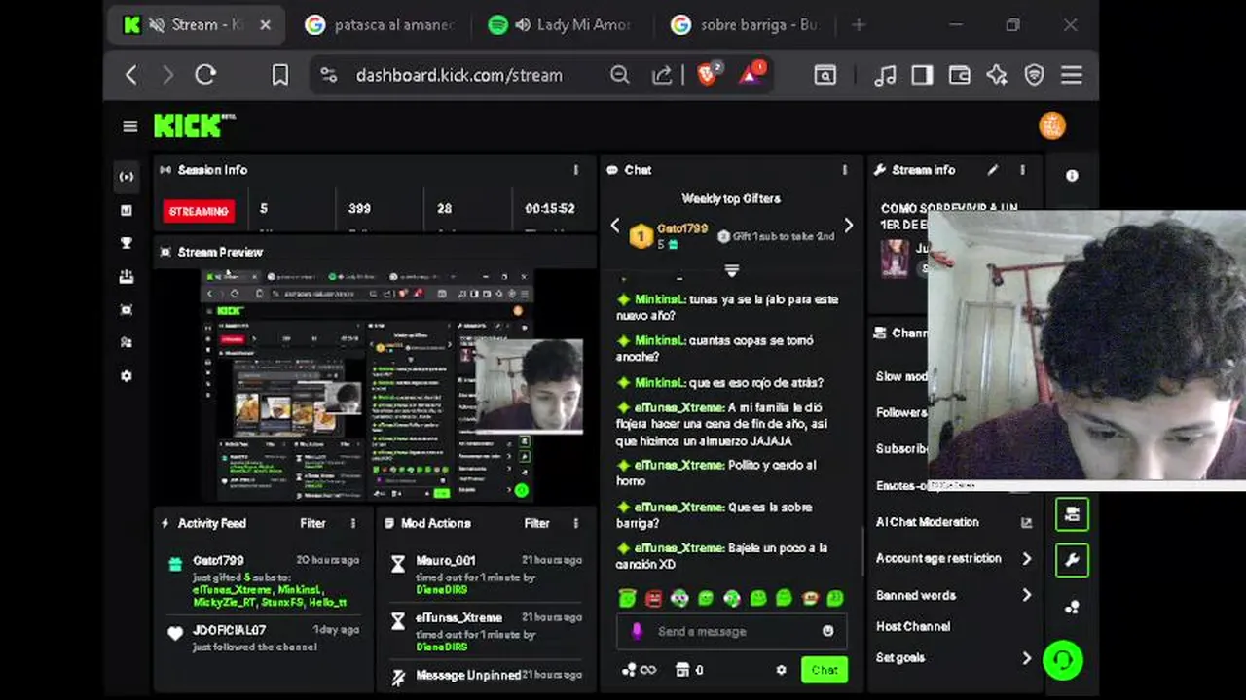Open the Settings gear in Kick left sidebar
This screenshot has height=700, width=1246.
(x=127, y=375)
